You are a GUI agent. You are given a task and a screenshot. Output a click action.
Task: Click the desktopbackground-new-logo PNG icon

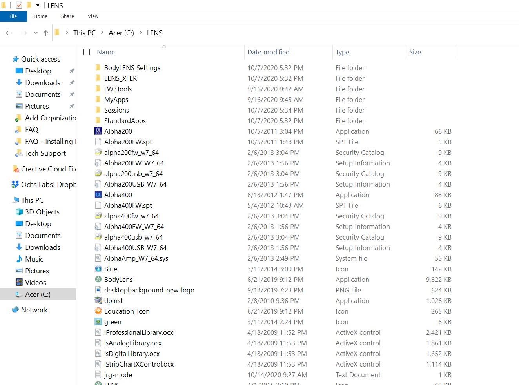98,290
